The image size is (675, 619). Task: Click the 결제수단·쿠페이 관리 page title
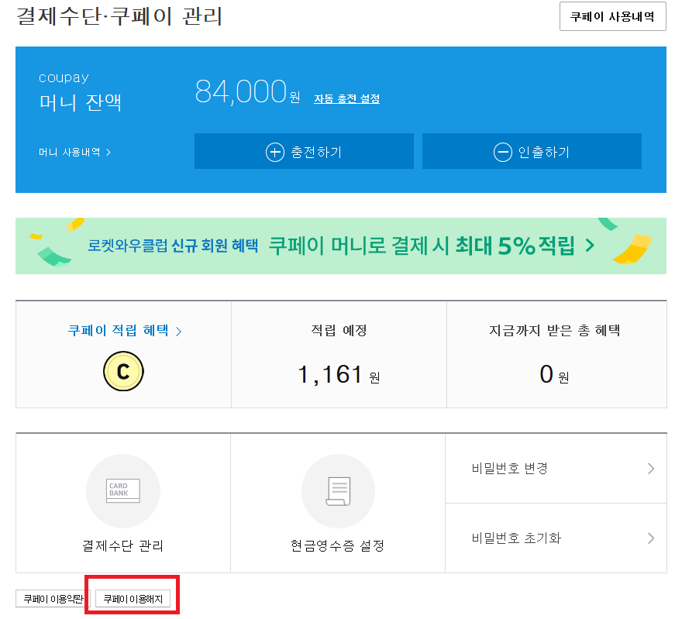(x=119, y=17)
